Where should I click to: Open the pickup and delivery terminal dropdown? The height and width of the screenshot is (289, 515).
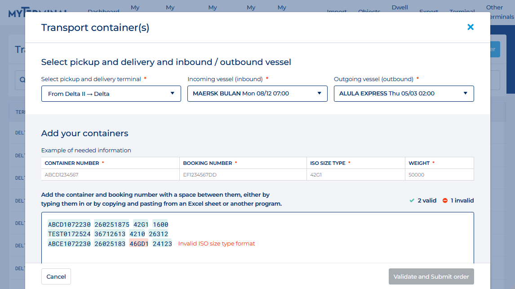(111, 94)
